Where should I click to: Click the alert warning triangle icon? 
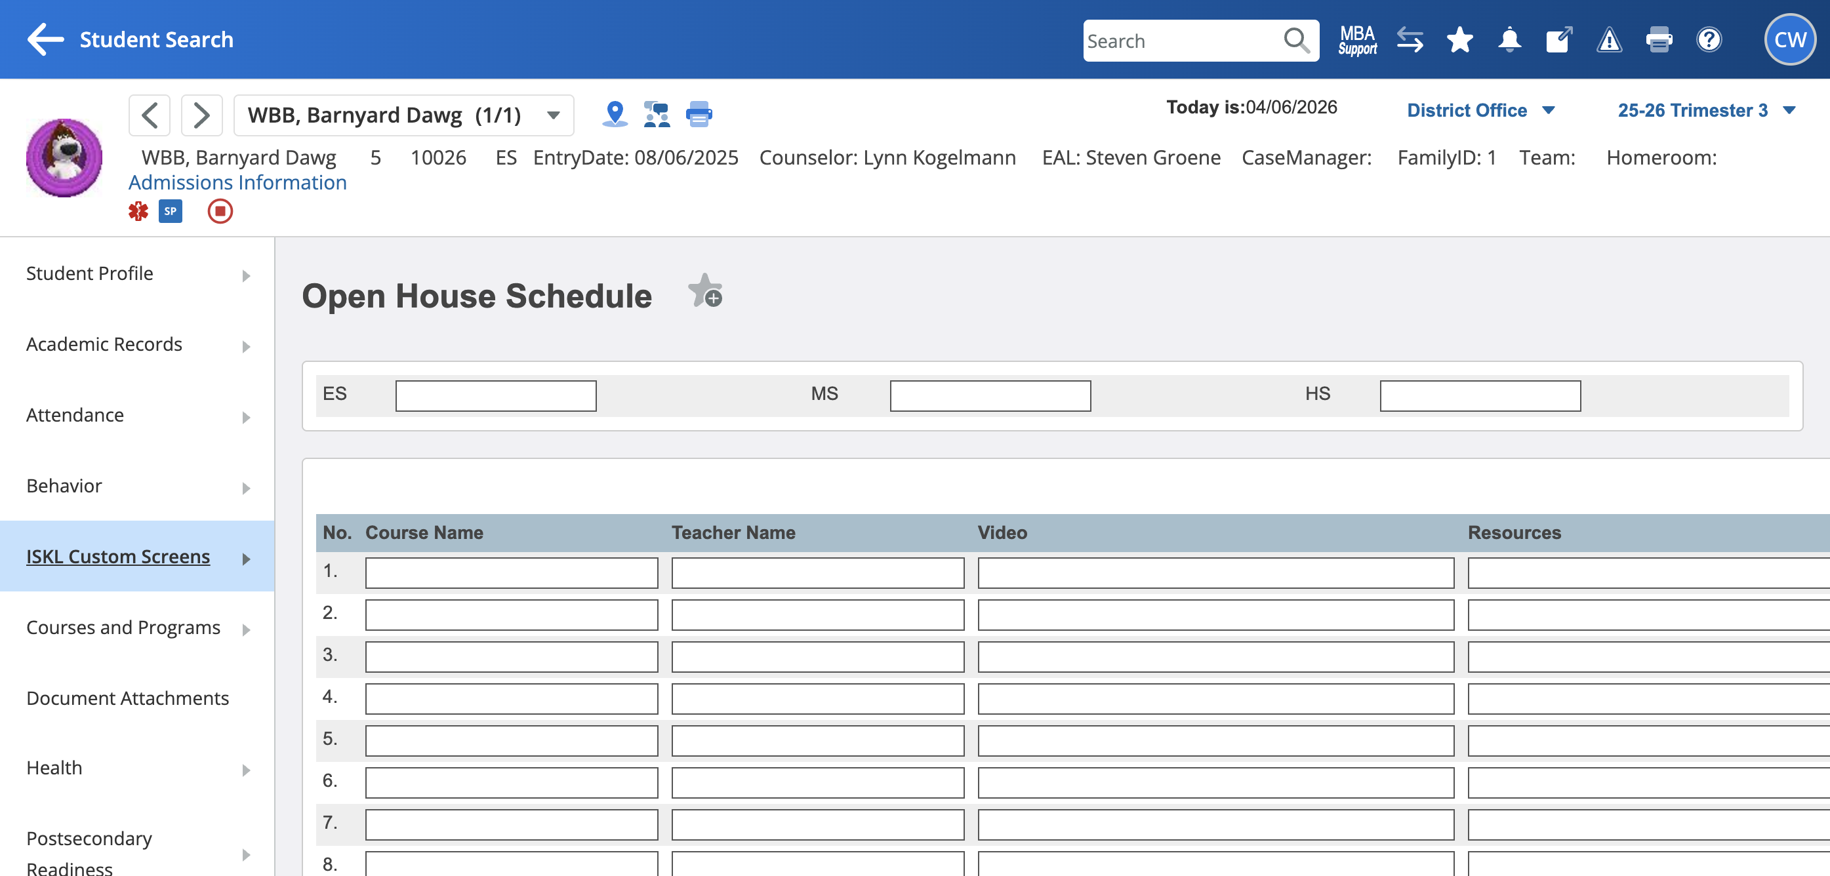click(1608, 40)
